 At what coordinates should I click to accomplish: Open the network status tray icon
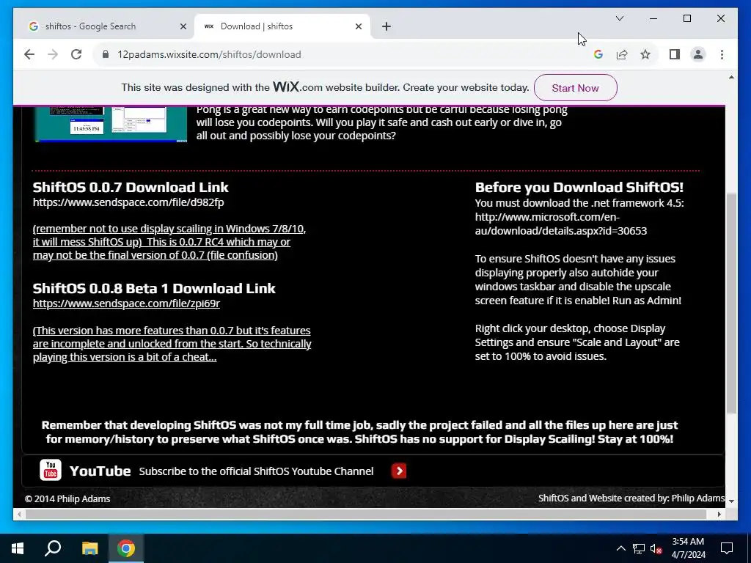point(639,548)
